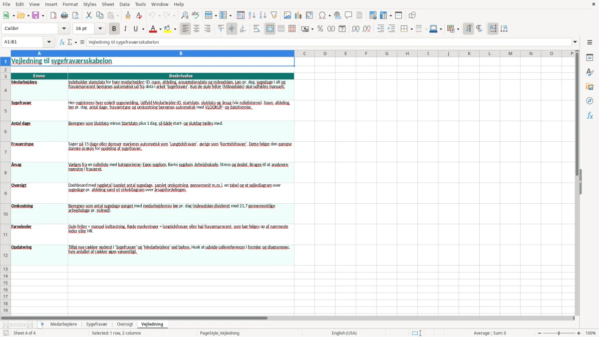Define the print area
This screenshot has width=599, height=337.
point(373,15)
